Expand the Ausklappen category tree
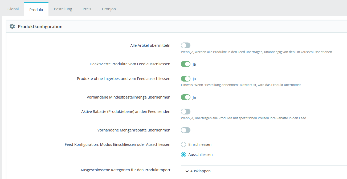347x179 pixels. [198, 171]
